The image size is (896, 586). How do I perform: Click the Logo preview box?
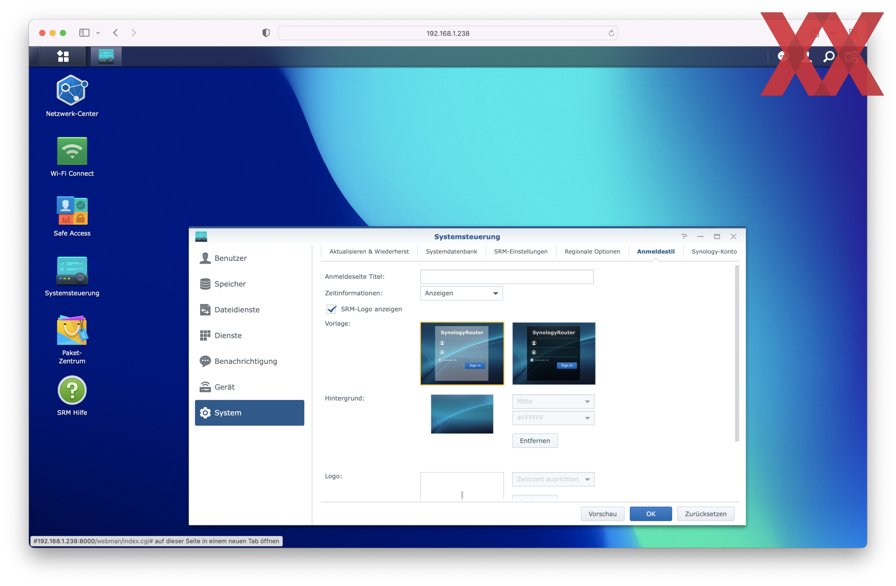[x=462, y=486]
